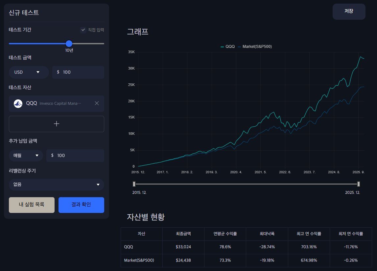This screenshot has width=377, height=271.
Task: Toggle the 직접 입력 checkbox
Action: pyautogui.click(x=83, y=30)
